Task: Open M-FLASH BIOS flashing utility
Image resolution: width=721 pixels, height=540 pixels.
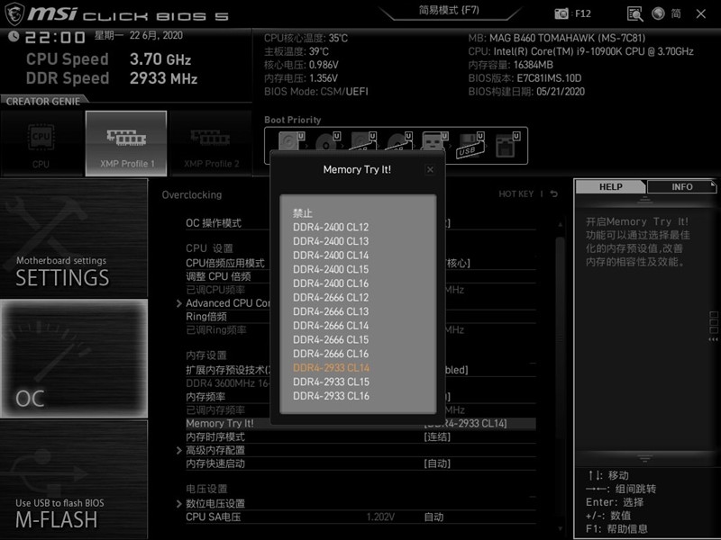Action: (x=74, y=480)
